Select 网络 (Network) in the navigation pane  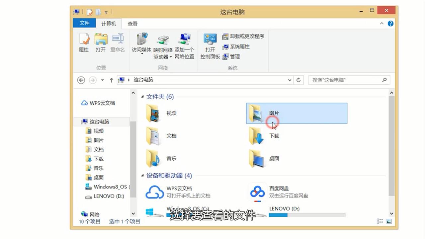pos(91,214)
